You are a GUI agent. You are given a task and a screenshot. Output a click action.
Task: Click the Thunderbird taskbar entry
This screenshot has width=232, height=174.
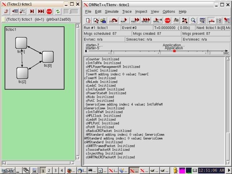coord(82,171)
